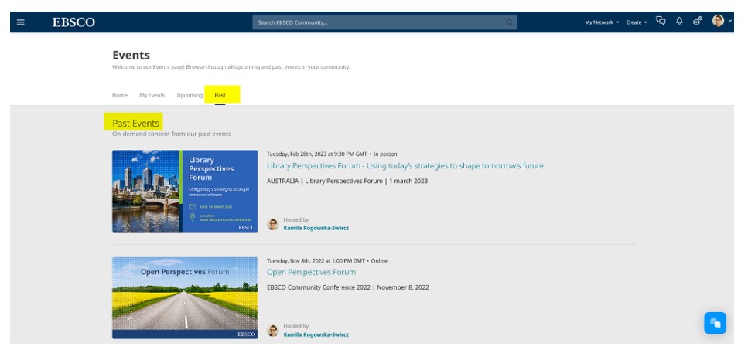
Task: Click the blue floating chat widget button
Action: [x=715, y=323]
